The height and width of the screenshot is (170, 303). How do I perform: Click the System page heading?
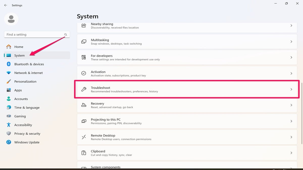pyautogui.click(x=88, y=17)
